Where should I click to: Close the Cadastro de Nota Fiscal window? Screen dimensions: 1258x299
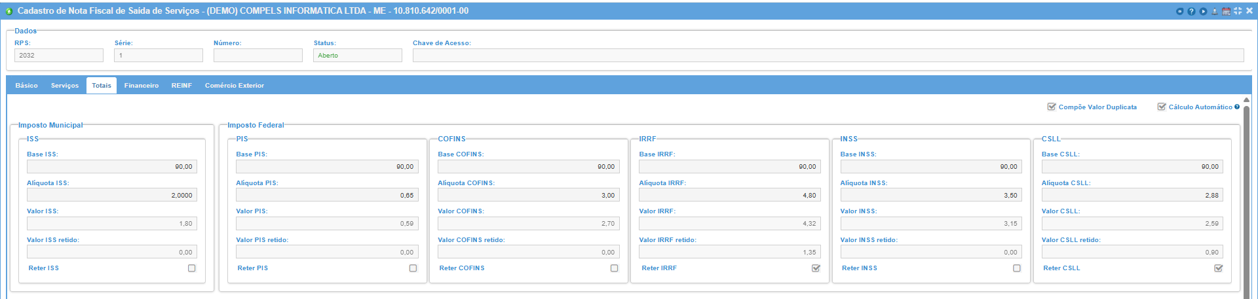pyautogui.click(x=1249, y=11)
